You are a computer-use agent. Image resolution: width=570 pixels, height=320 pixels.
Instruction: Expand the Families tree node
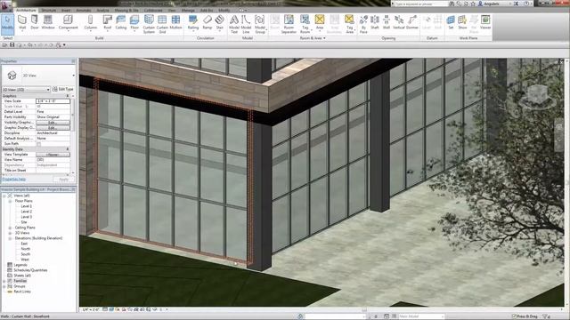(4, 281)
